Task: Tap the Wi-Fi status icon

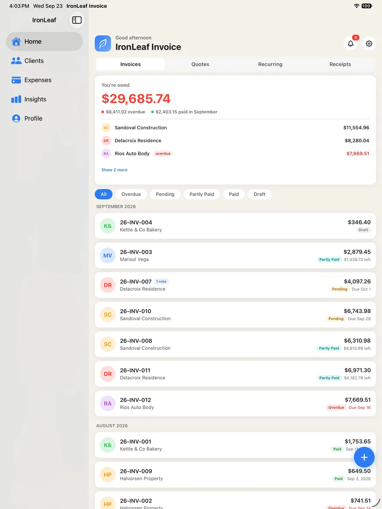Action: [x=357, y=6]
